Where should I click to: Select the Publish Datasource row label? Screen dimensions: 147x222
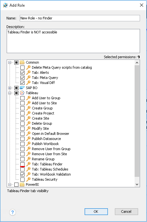tap(46, 139)
